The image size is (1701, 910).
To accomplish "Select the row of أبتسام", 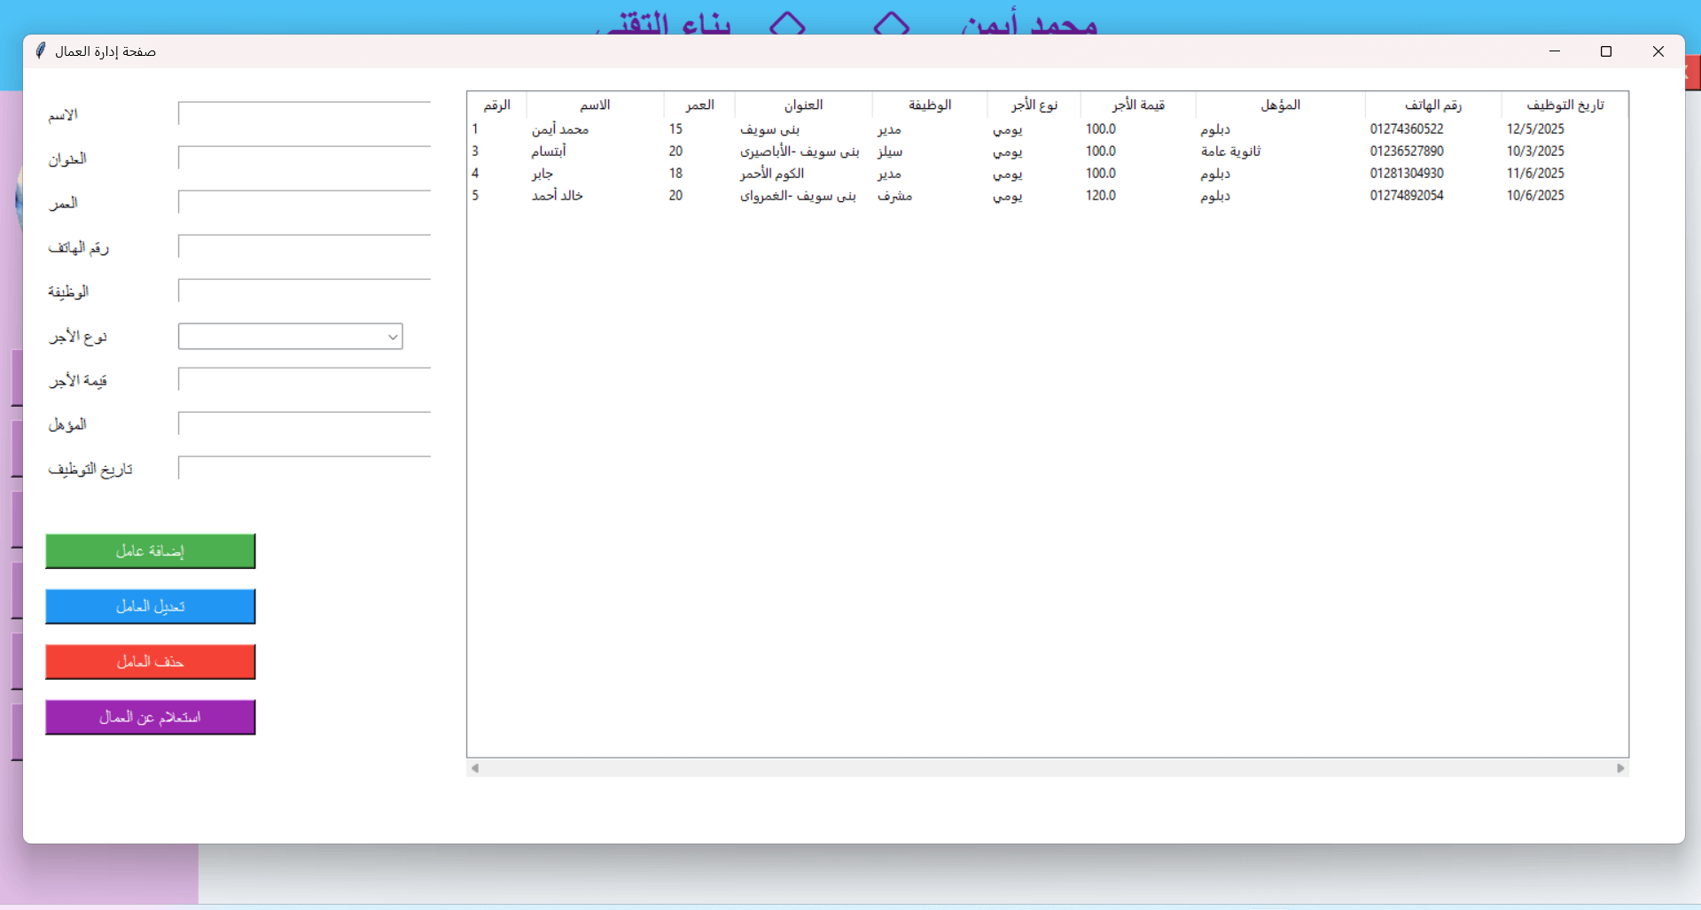I will click(1048, 152).
